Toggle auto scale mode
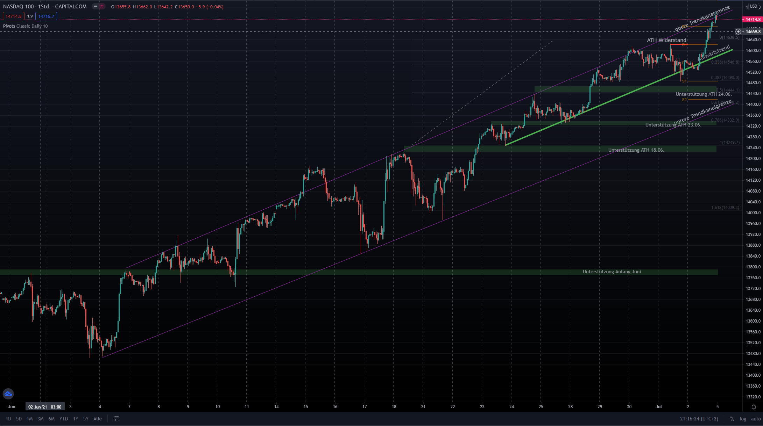The image size is (763, 426). tap(756, 419)
